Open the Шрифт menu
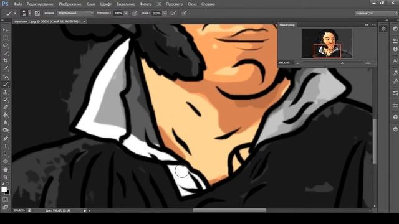The height and width of the screenshot is (224, 399). point(105,4)
